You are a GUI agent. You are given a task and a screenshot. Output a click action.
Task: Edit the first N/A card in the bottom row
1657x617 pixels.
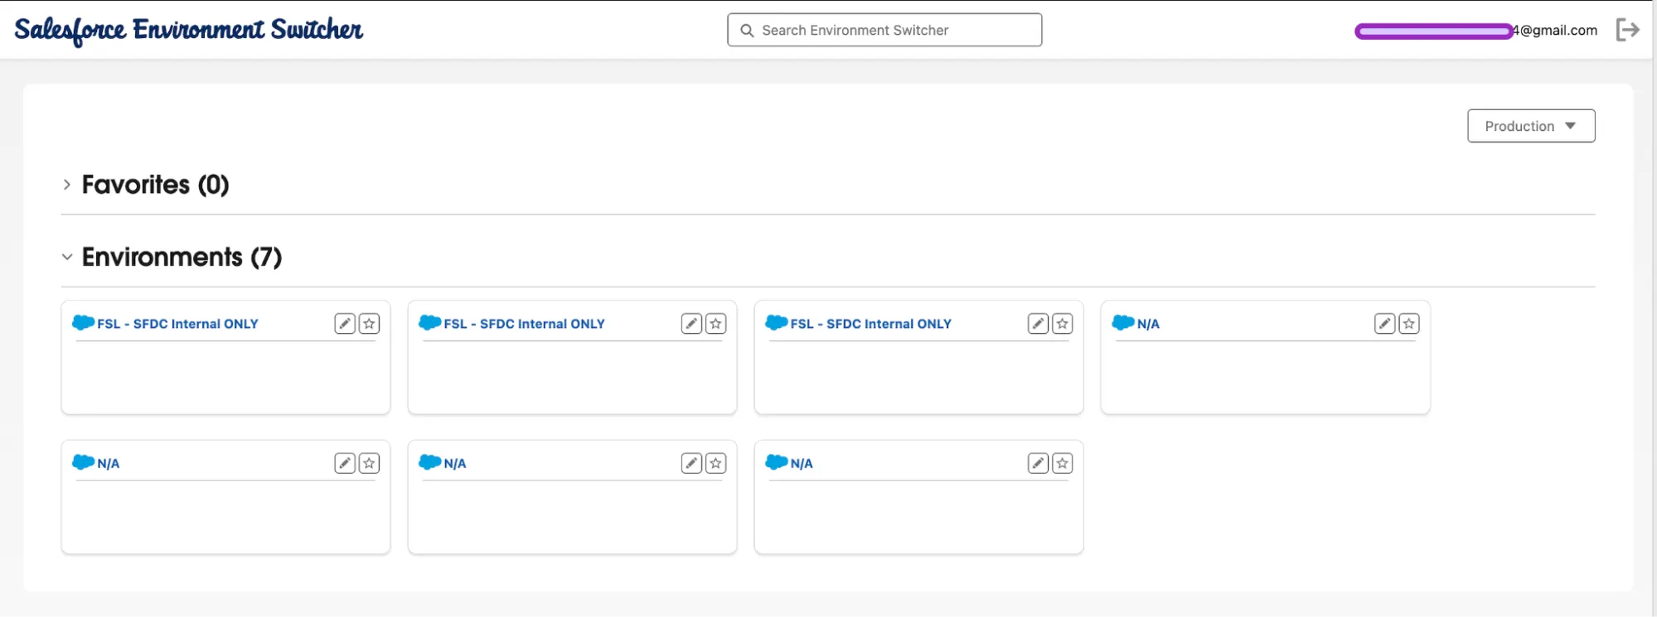pos(345,464)
